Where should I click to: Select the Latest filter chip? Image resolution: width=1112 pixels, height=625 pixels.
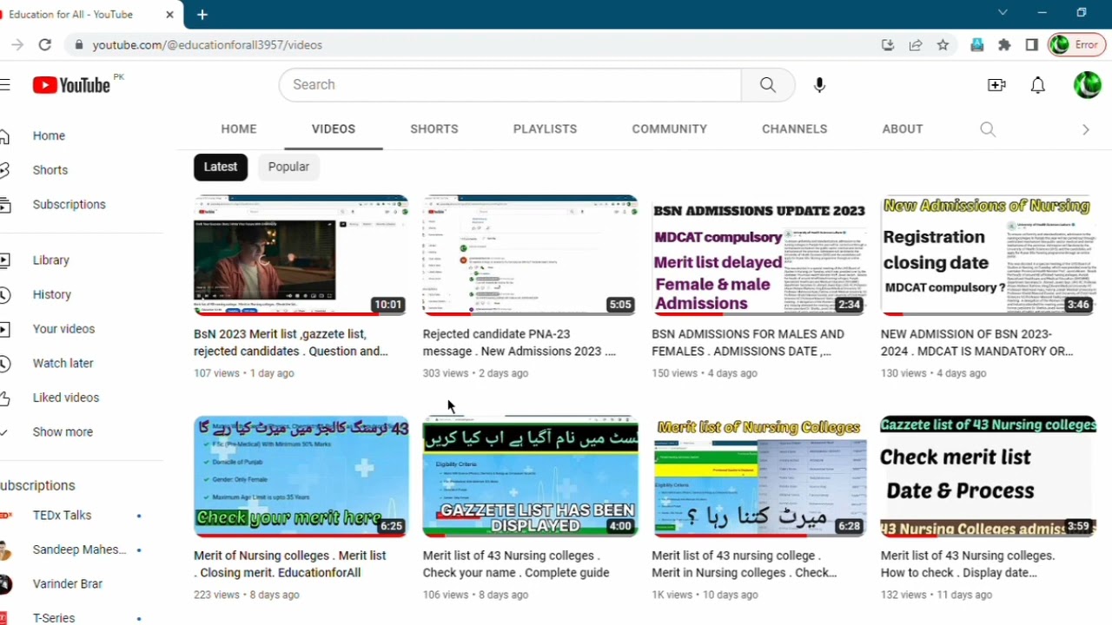point(221,167)
